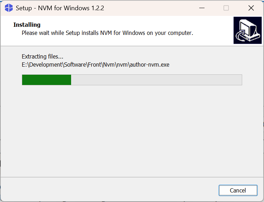Minimize the NVM Setup window

tap(202, 8)
